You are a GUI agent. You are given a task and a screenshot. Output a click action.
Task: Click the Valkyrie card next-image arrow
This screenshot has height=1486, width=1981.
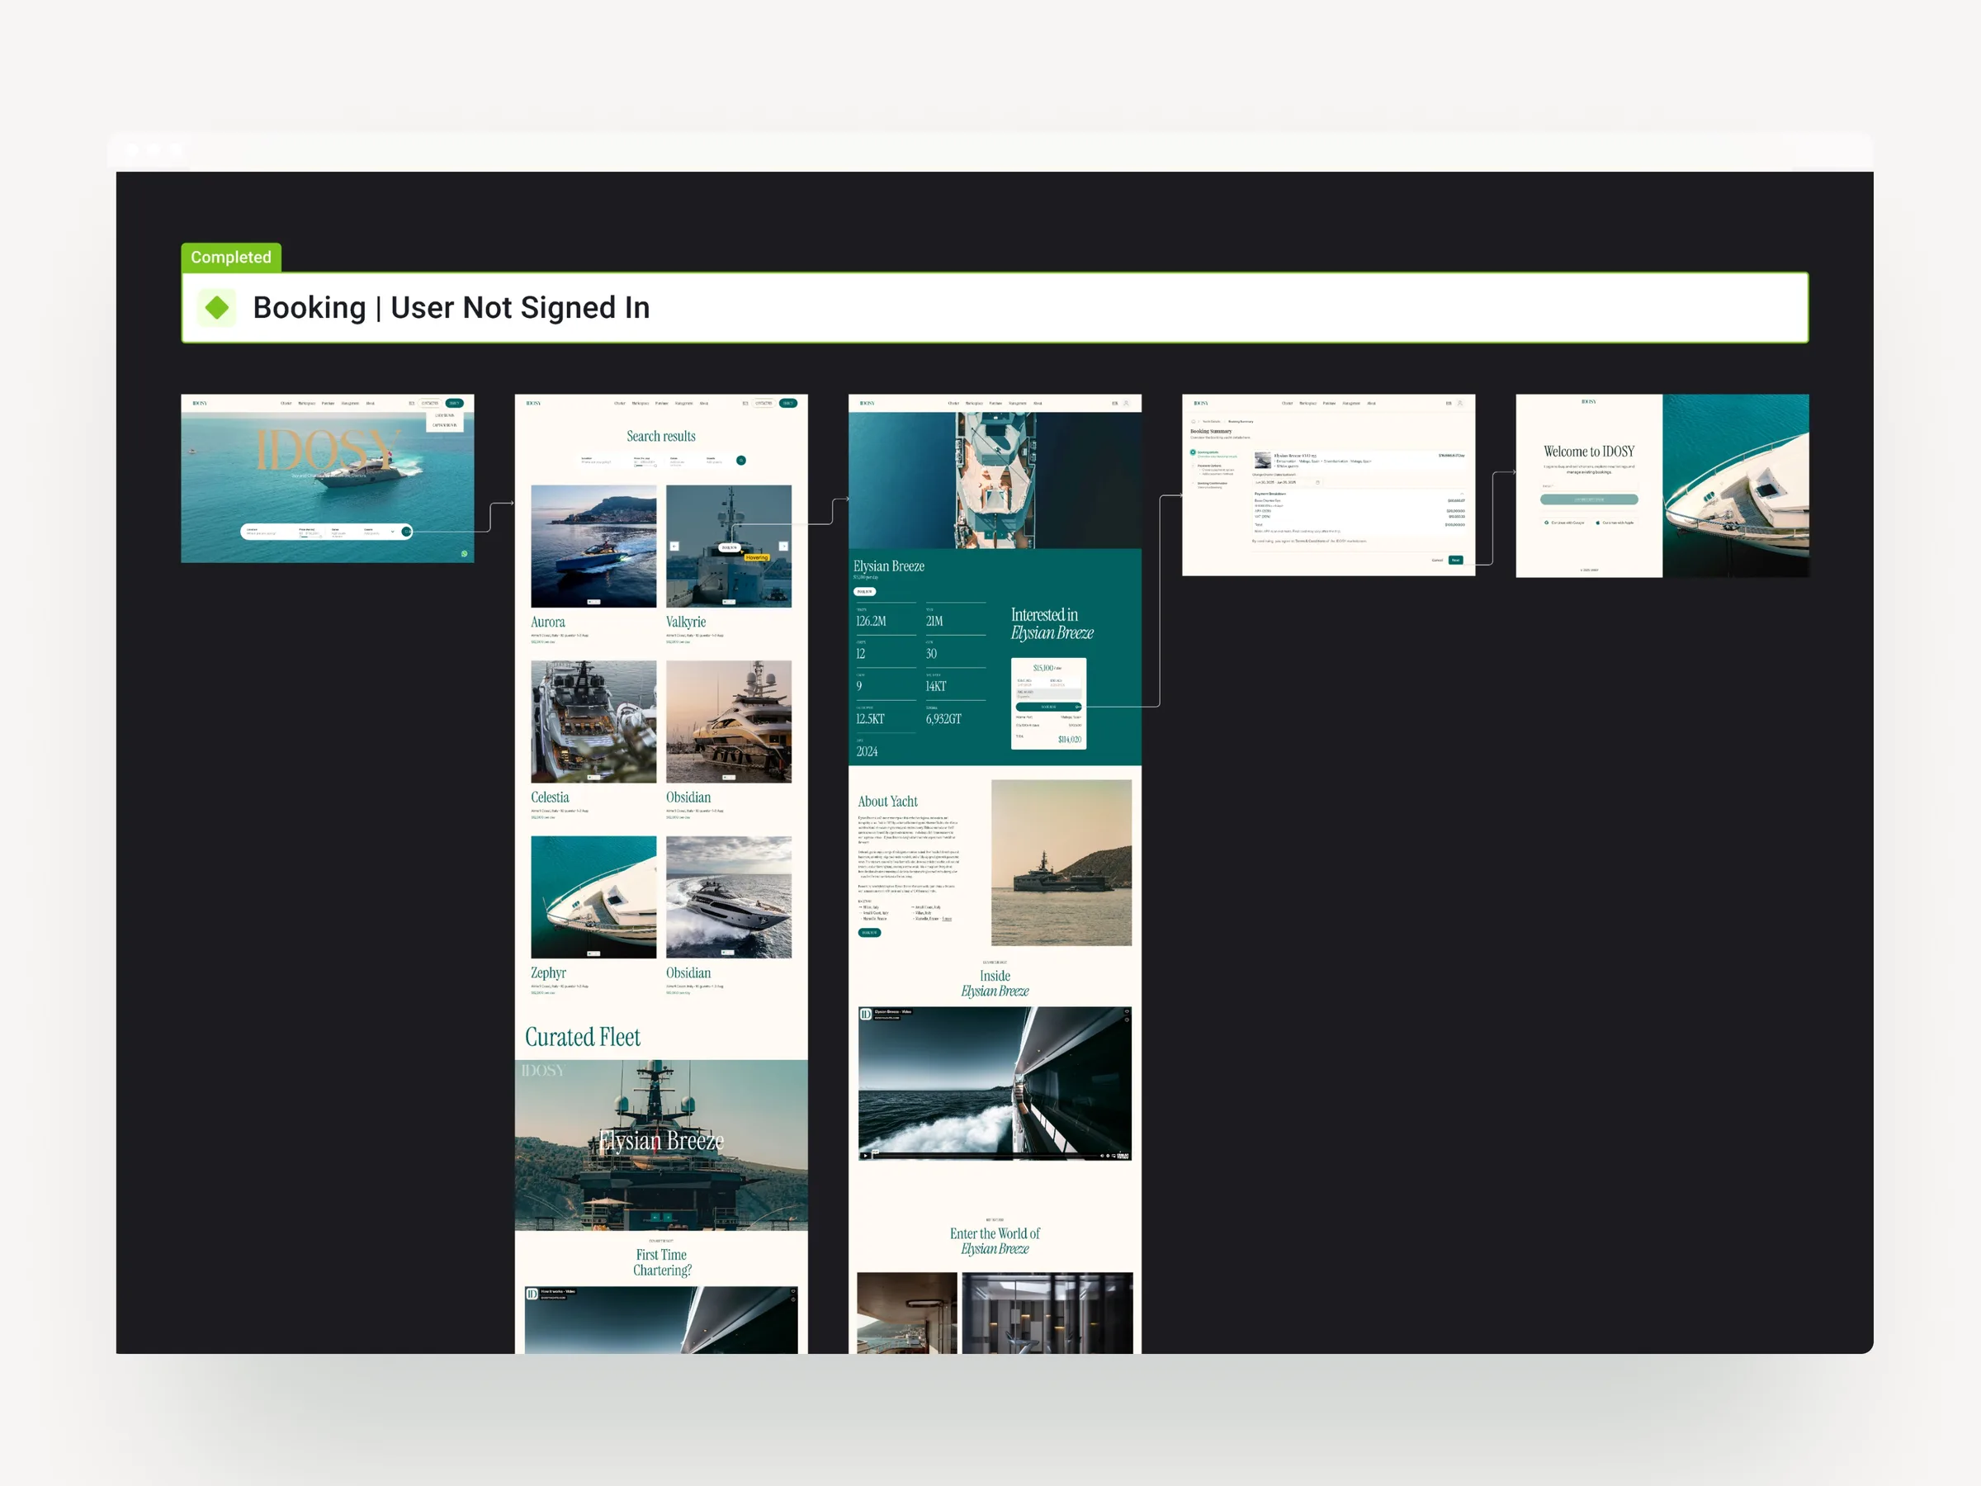pyautogui.click(x=784, y=547)
